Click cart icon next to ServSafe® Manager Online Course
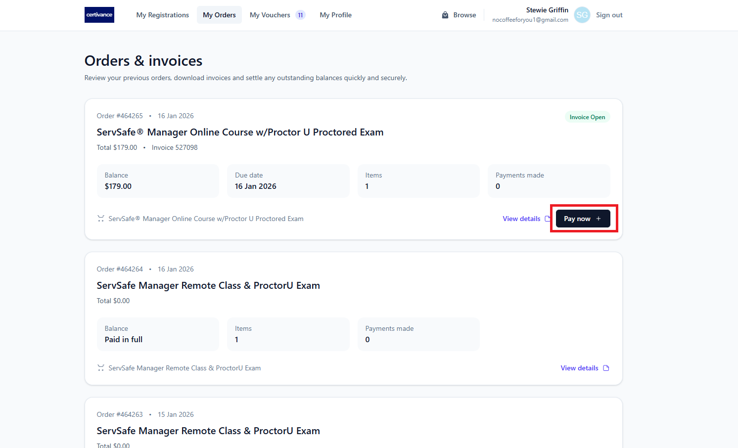The image size is (738, 448). tap(101, 219)
